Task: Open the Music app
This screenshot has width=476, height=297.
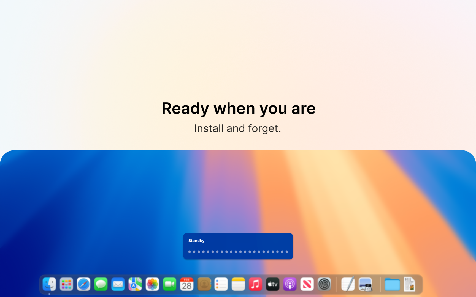Action: [255, 284]
